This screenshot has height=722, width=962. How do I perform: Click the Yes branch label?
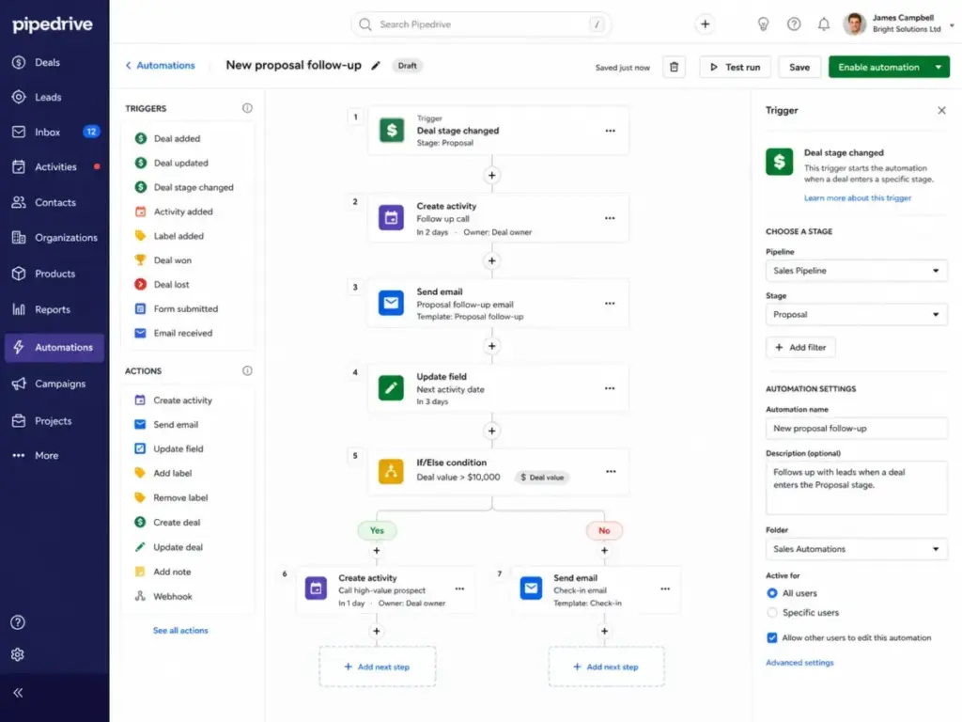pos(377,530)
